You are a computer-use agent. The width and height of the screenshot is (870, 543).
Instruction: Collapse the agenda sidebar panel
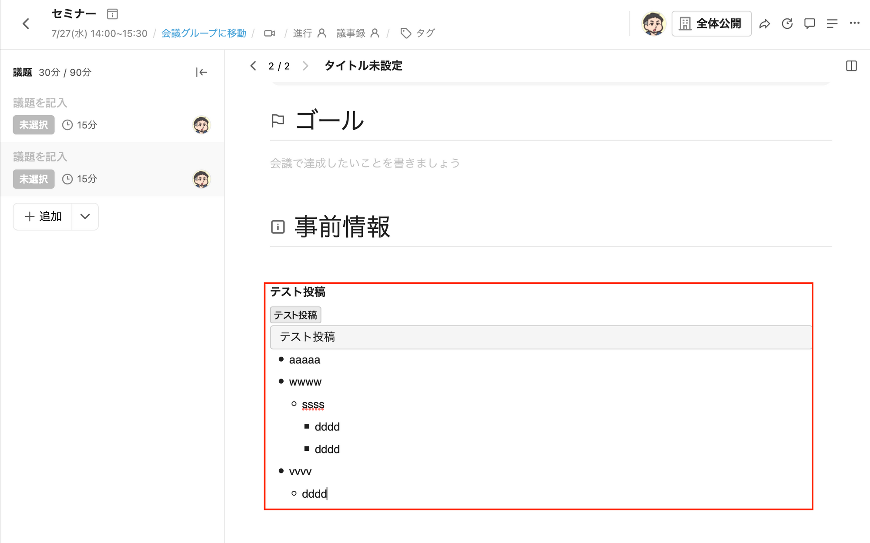201,72
